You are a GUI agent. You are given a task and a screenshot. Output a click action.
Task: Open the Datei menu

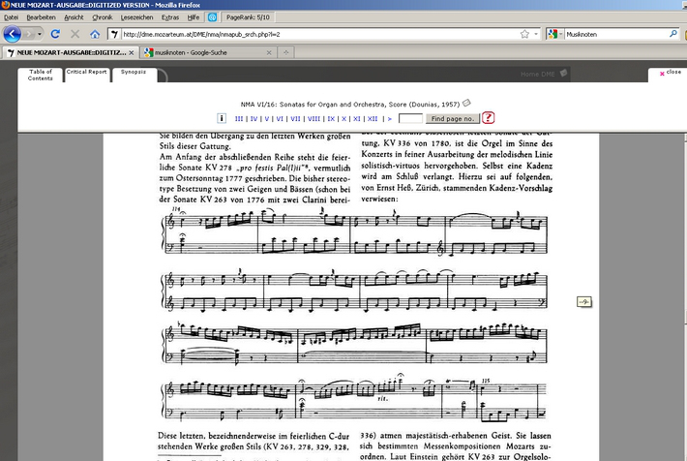point(11,17)
